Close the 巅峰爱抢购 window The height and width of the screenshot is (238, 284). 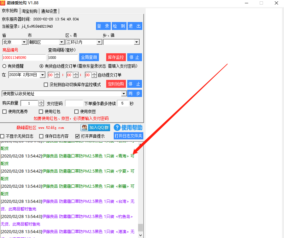tap(276, 3)
